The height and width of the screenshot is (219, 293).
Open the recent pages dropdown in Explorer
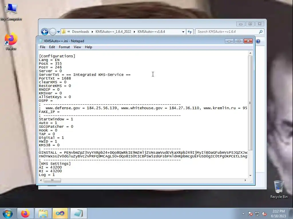pos(58,32)
